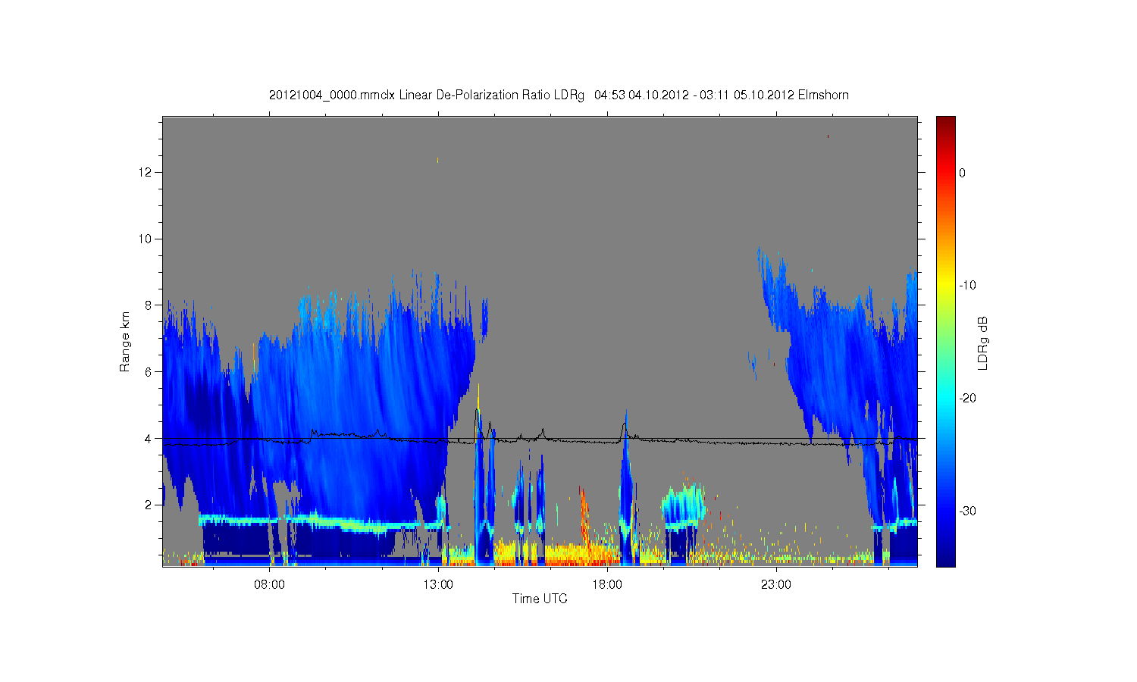Click the 6 km range tick label
This screenshot has height=682, width=1137.
(x=149, y=372)
